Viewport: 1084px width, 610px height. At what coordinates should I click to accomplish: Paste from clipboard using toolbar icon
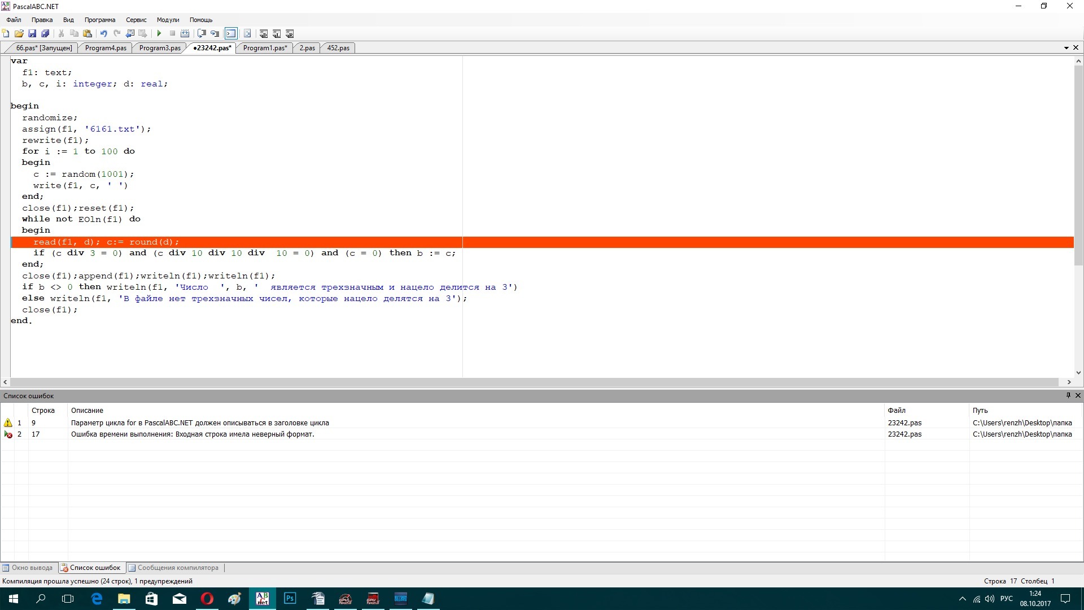88,34
